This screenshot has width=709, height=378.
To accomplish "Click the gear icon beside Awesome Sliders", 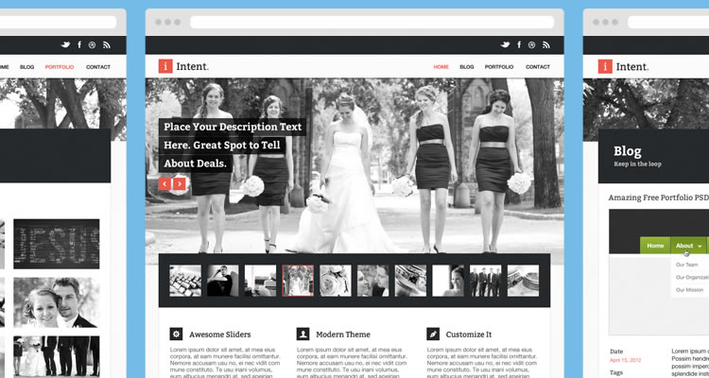I will click(x=176, y=334).
